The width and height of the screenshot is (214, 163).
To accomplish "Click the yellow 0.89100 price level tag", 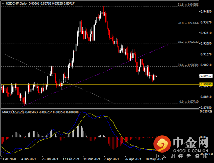I will pos(206,84).
